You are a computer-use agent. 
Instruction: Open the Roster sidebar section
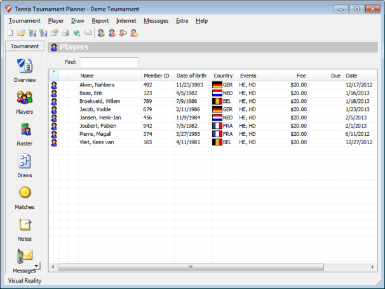pyautogui.click(x=25, y=134)
